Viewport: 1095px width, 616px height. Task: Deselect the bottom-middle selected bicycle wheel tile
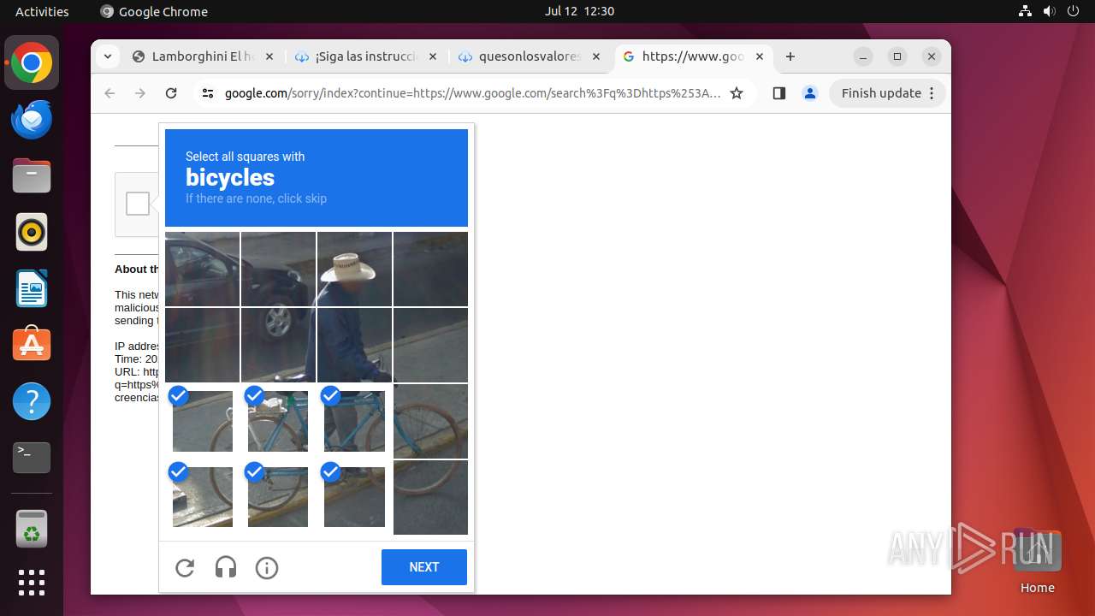(278, 497)
